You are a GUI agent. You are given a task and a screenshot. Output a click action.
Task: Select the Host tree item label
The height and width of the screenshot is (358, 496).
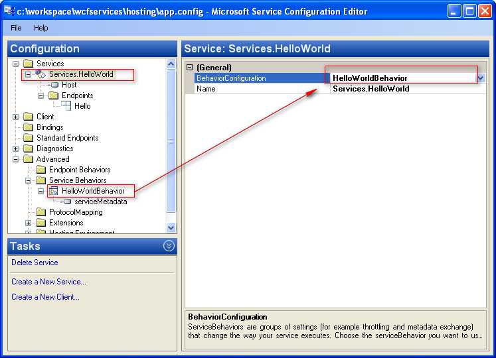click(x=69, y=85)
